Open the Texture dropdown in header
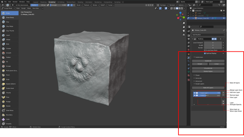The height and width of the screenshot is (137, 244). point(87,5)
